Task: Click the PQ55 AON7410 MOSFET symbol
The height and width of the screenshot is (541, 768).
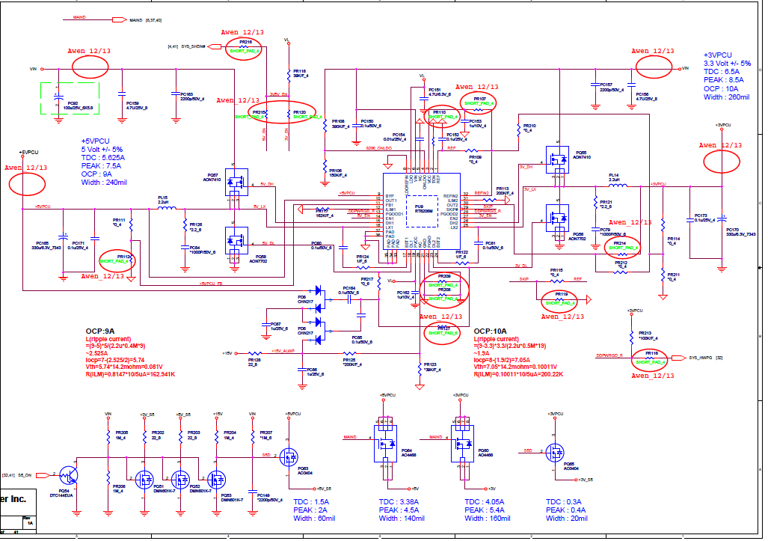Action: (557, 159)
